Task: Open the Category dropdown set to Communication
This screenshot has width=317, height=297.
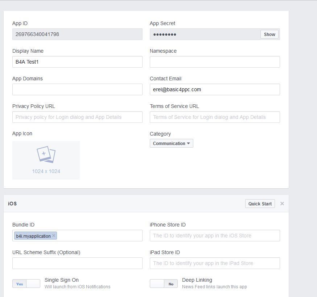Action: tap(171, 143)
